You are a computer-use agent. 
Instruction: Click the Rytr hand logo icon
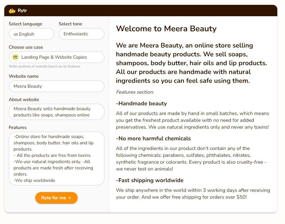coord(12,11)
